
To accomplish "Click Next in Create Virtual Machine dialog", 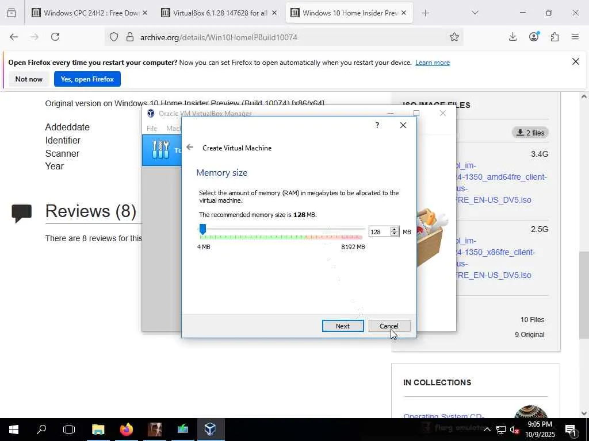I will tap(343, 326).
